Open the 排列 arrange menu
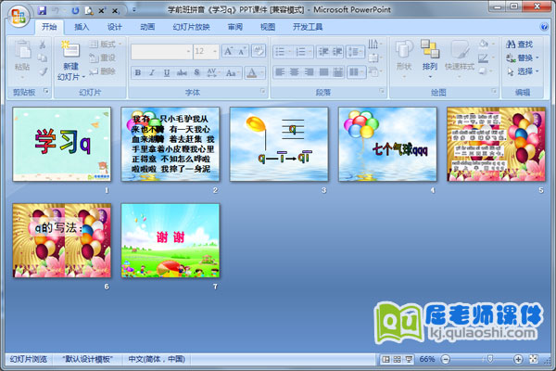This screenshot has height=371, width=556. [430, 59]
